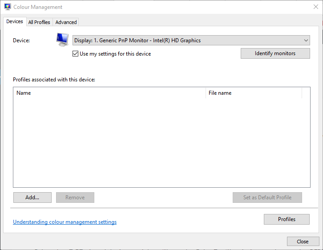Click the Identify monitors button
Screen dimensions: 323x250
tap(275, 53)
